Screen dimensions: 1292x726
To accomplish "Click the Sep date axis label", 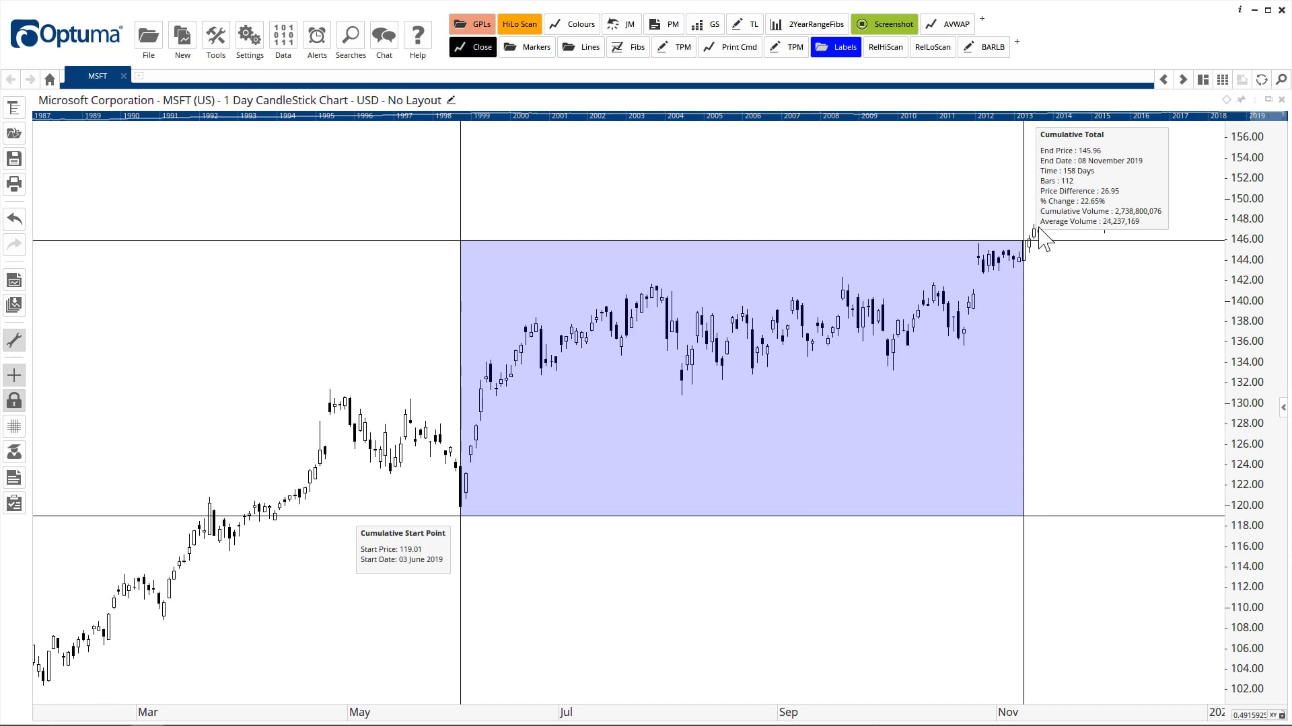I will click(x=788, y=712).
